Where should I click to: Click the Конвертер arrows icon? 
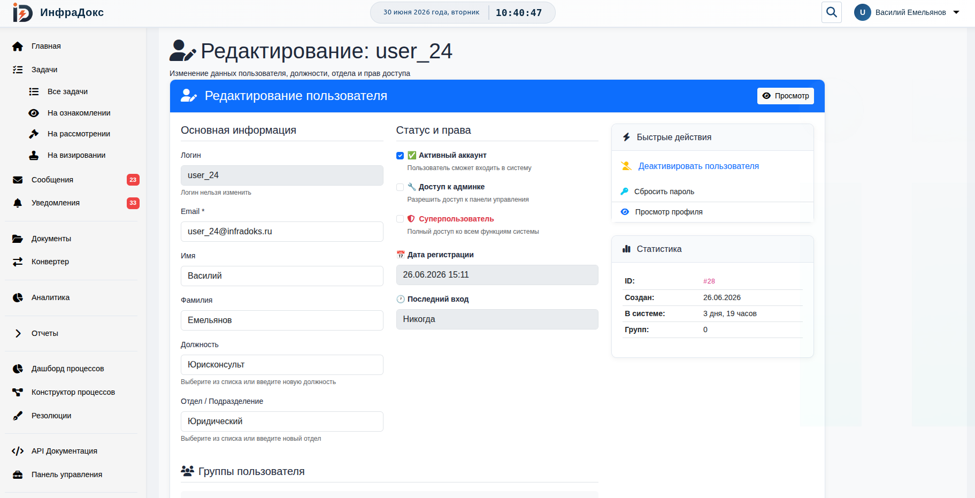18,262
